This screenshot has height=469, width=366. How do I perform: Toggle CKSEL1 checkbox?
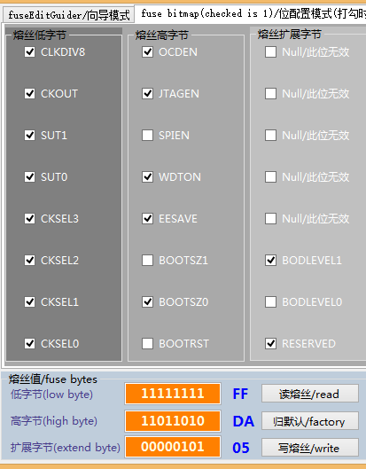point(29,301)
